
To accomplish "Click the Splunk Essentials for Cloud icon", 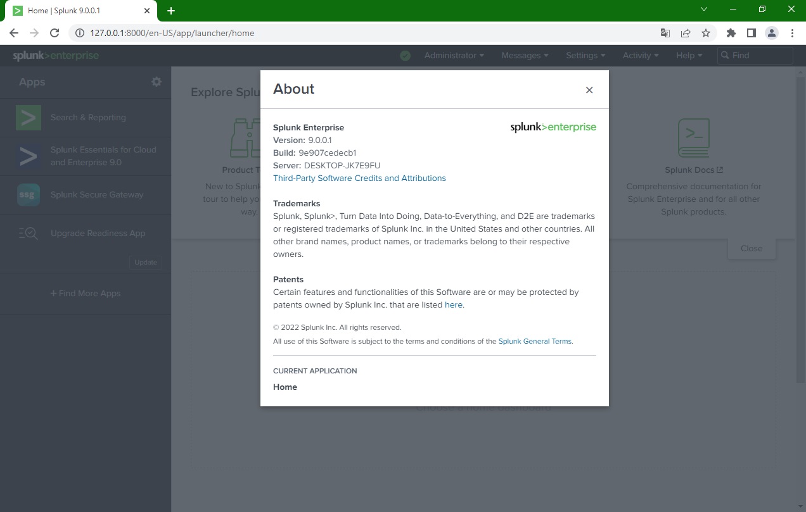I will point(29,156).
